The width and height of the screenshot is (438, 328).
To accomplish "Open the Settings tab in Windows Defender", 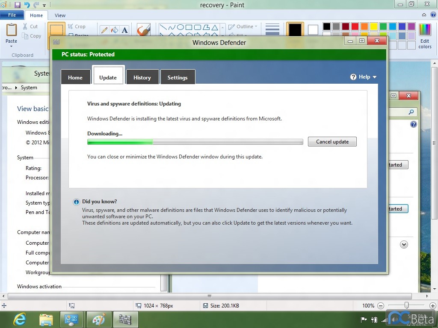I will [x=178, y=77].
